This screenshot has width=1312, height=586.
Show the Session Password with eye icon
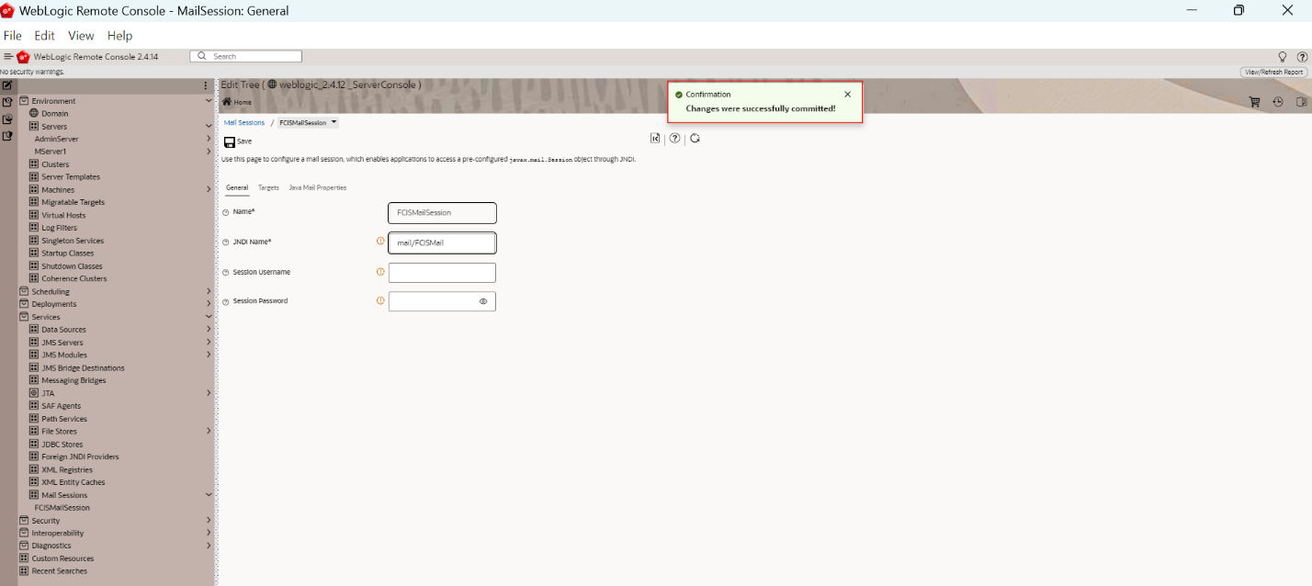point(483,301)
